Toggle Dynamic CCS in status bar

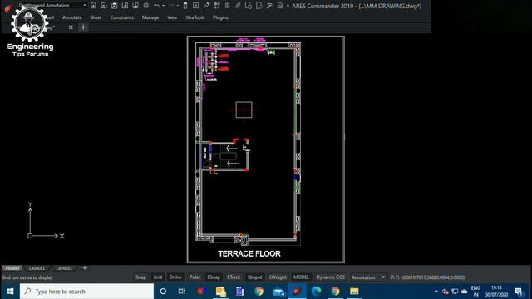331,277
